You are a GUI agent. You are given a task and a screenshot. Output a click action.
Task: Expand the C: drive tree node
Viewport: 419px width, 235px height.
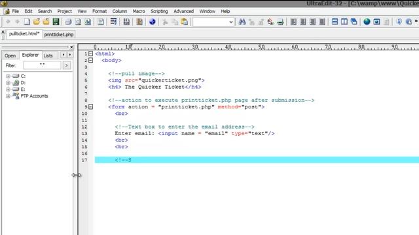pyautogui.click(x=8, y=76)
